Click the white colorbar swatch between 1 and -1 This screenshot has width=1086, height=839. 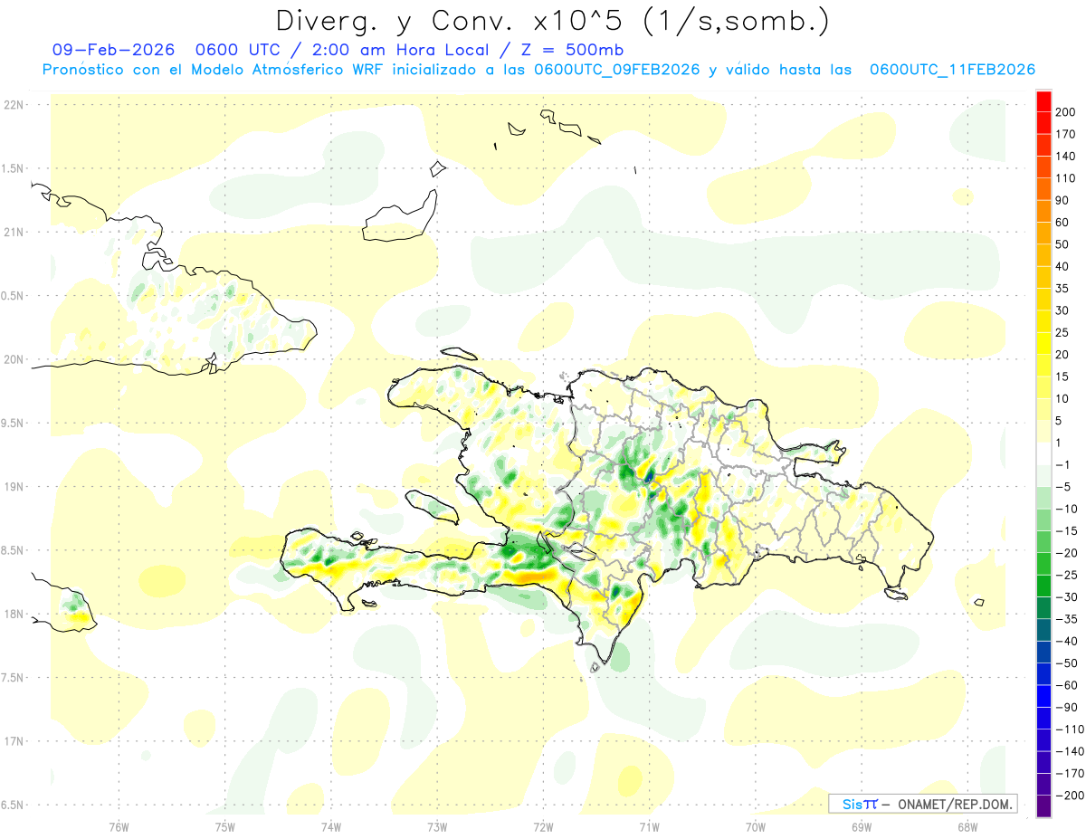point(1043,453)
